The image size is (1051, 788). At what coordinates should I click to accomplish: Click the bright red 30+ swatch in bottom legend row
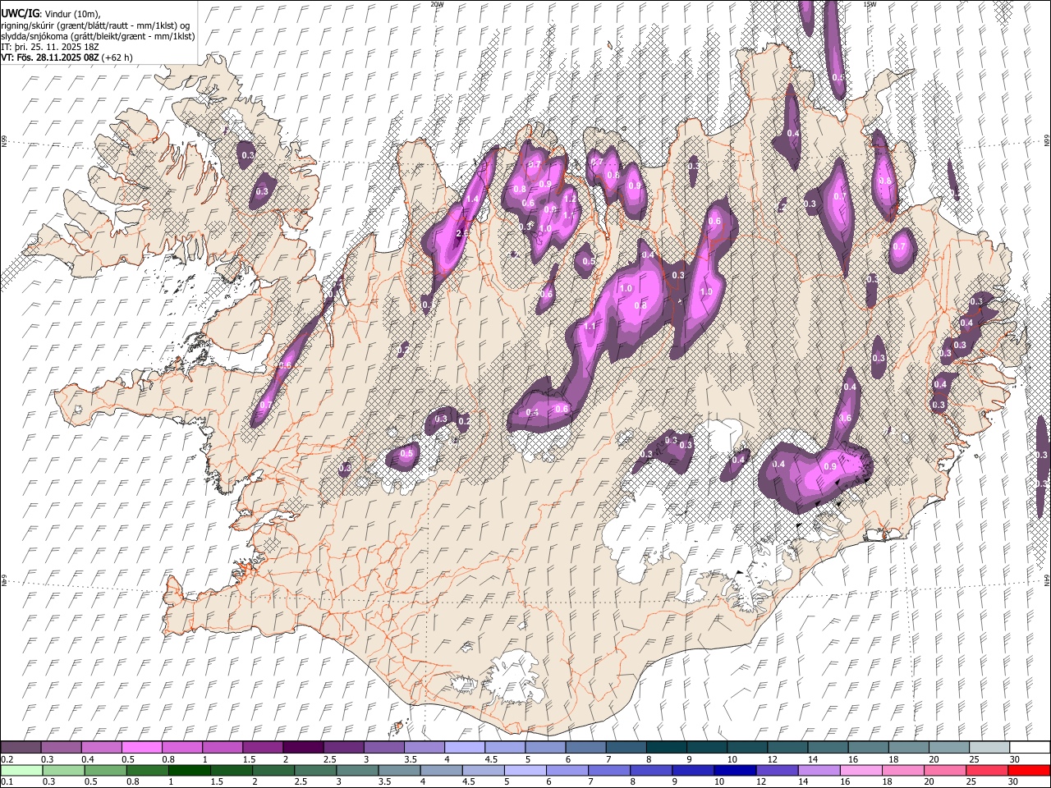tap(1030, 770)
